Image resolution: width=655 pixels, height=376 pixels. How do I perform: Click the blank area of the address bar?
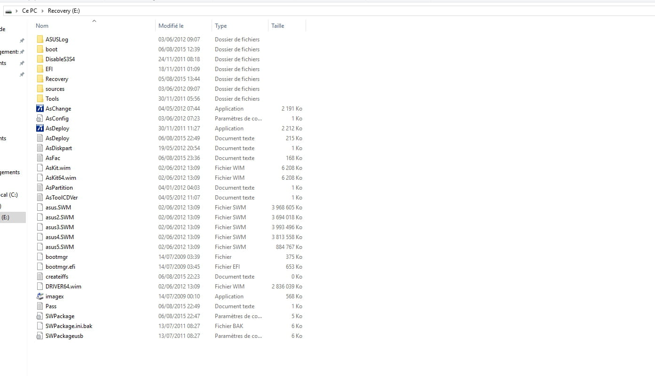(367, 11)
